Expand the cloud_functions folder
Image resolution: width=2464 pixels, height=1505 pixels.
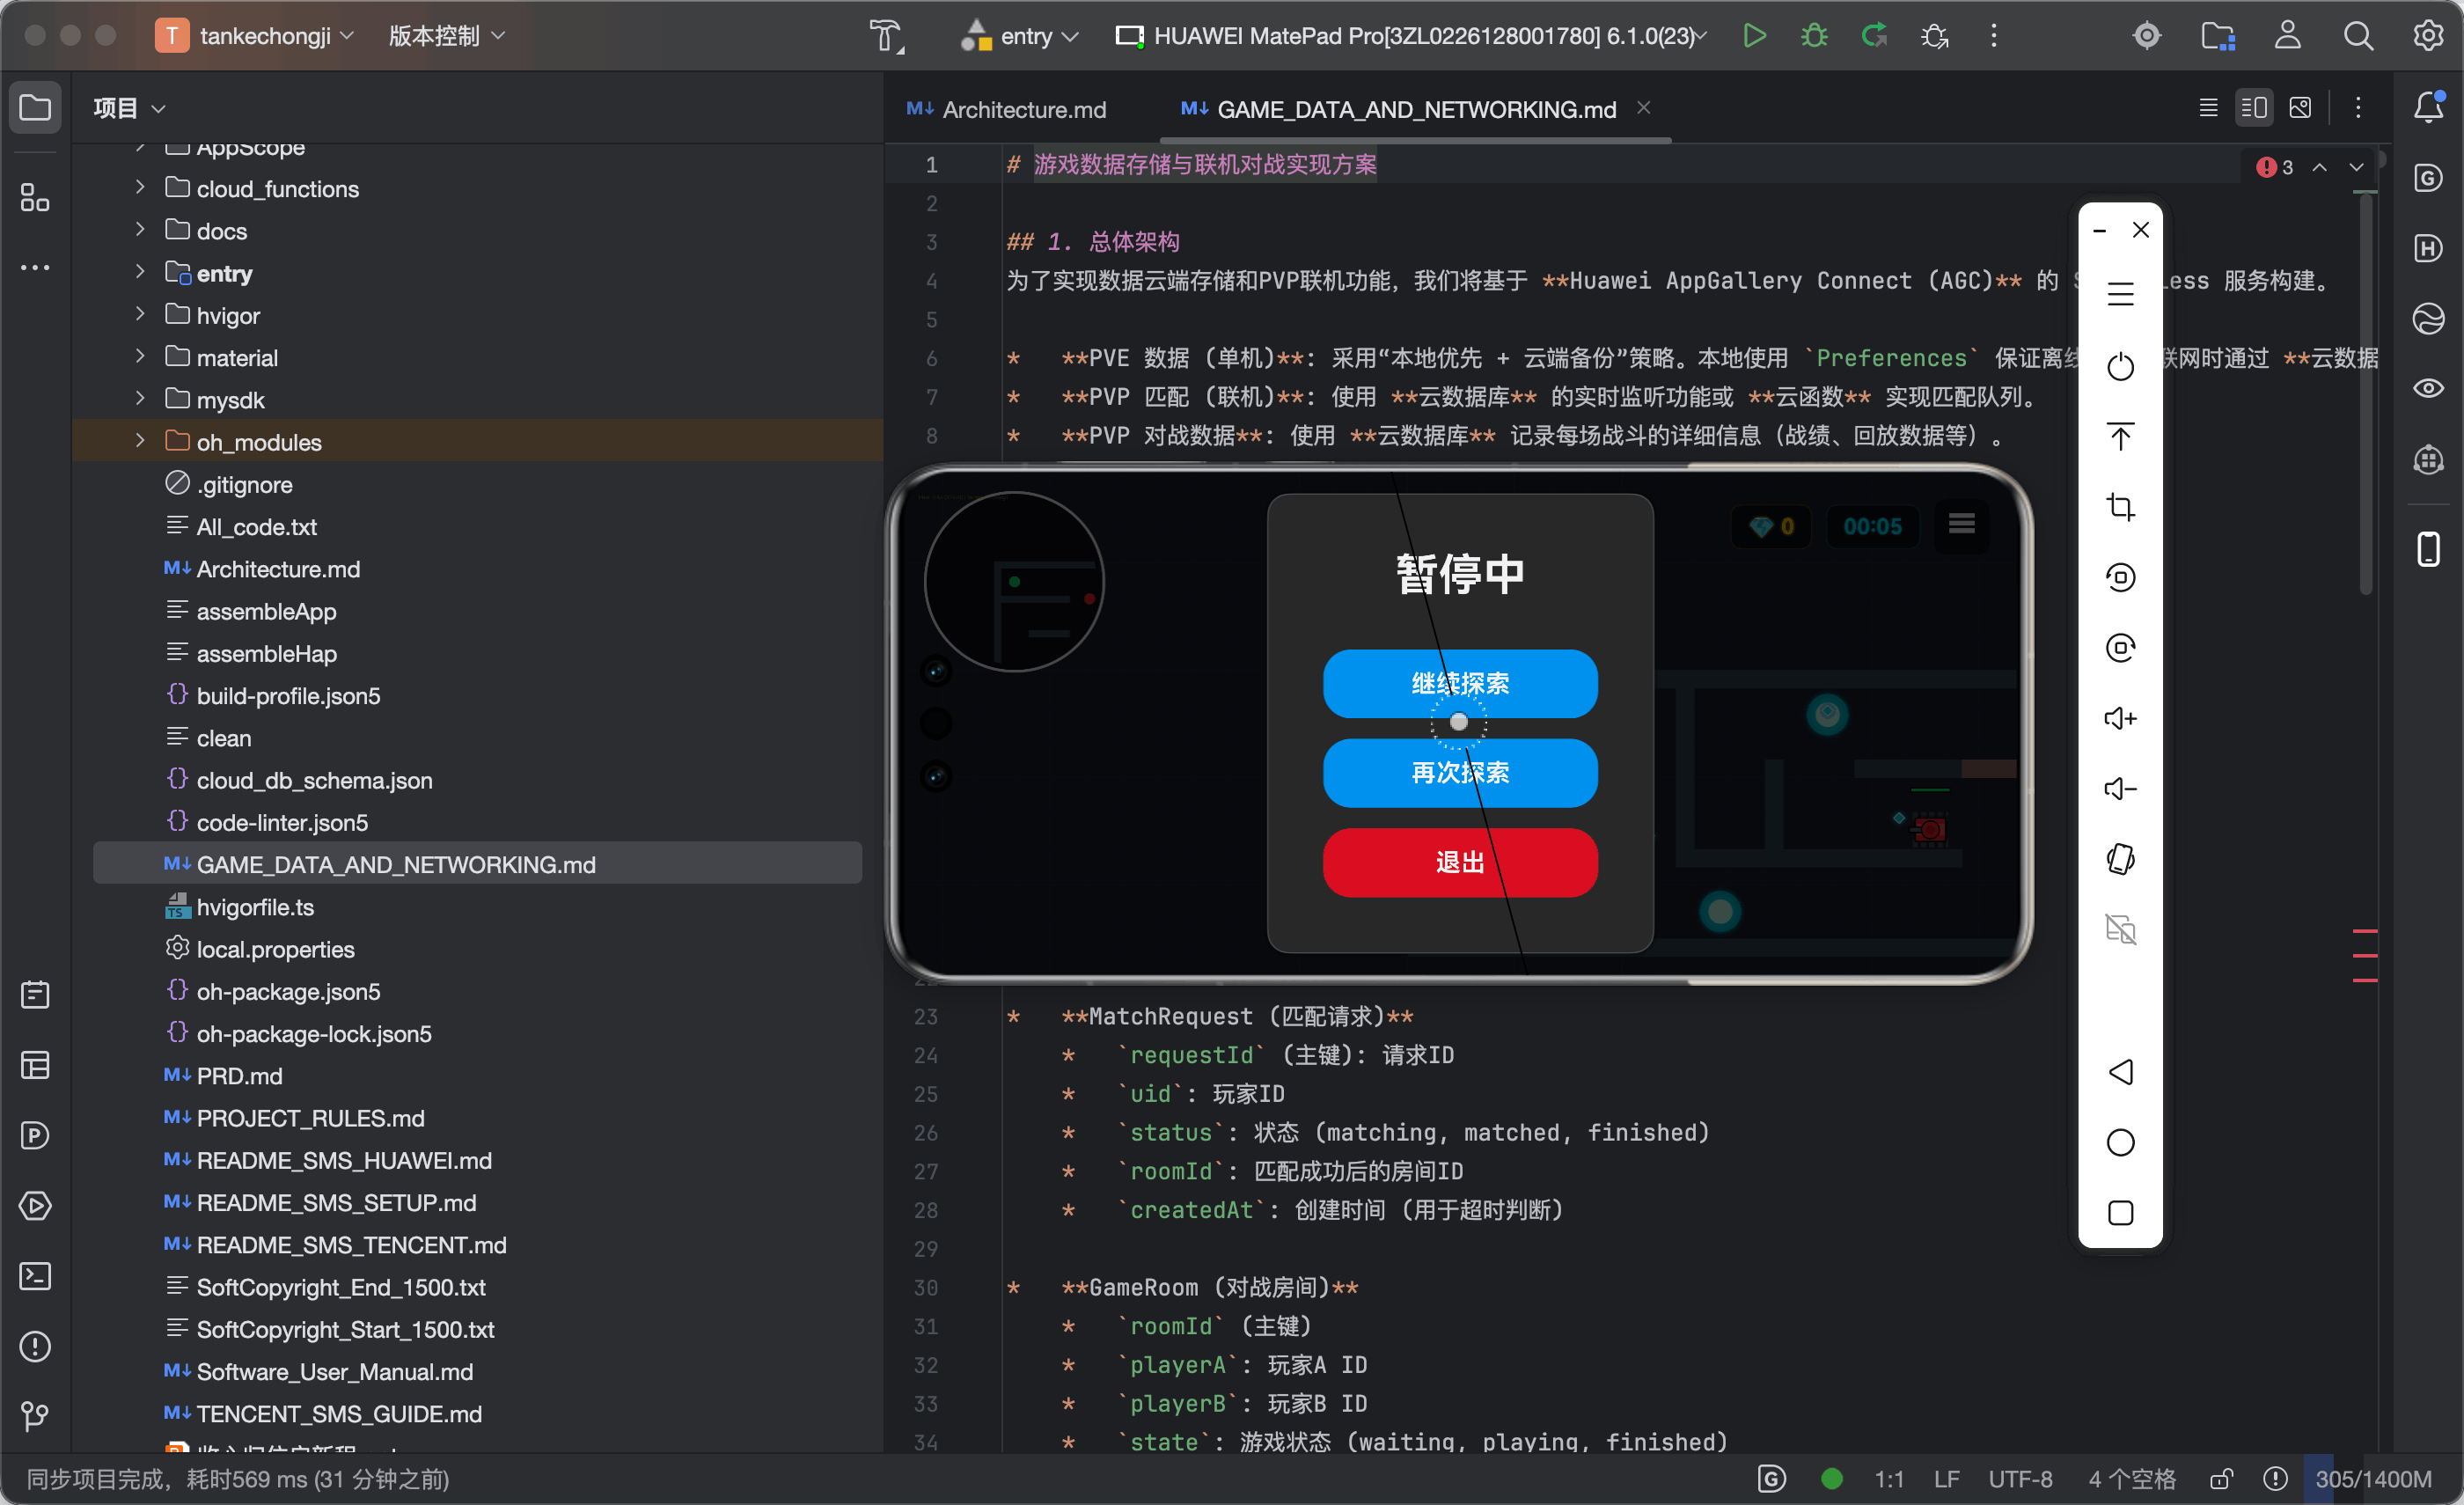point(139,187)
